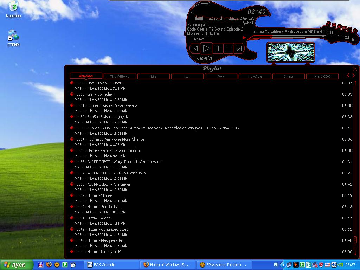Screen dimensions: 360x270
Task: Click the scrolling track title on the guitar neck
Action: (289, 31)
